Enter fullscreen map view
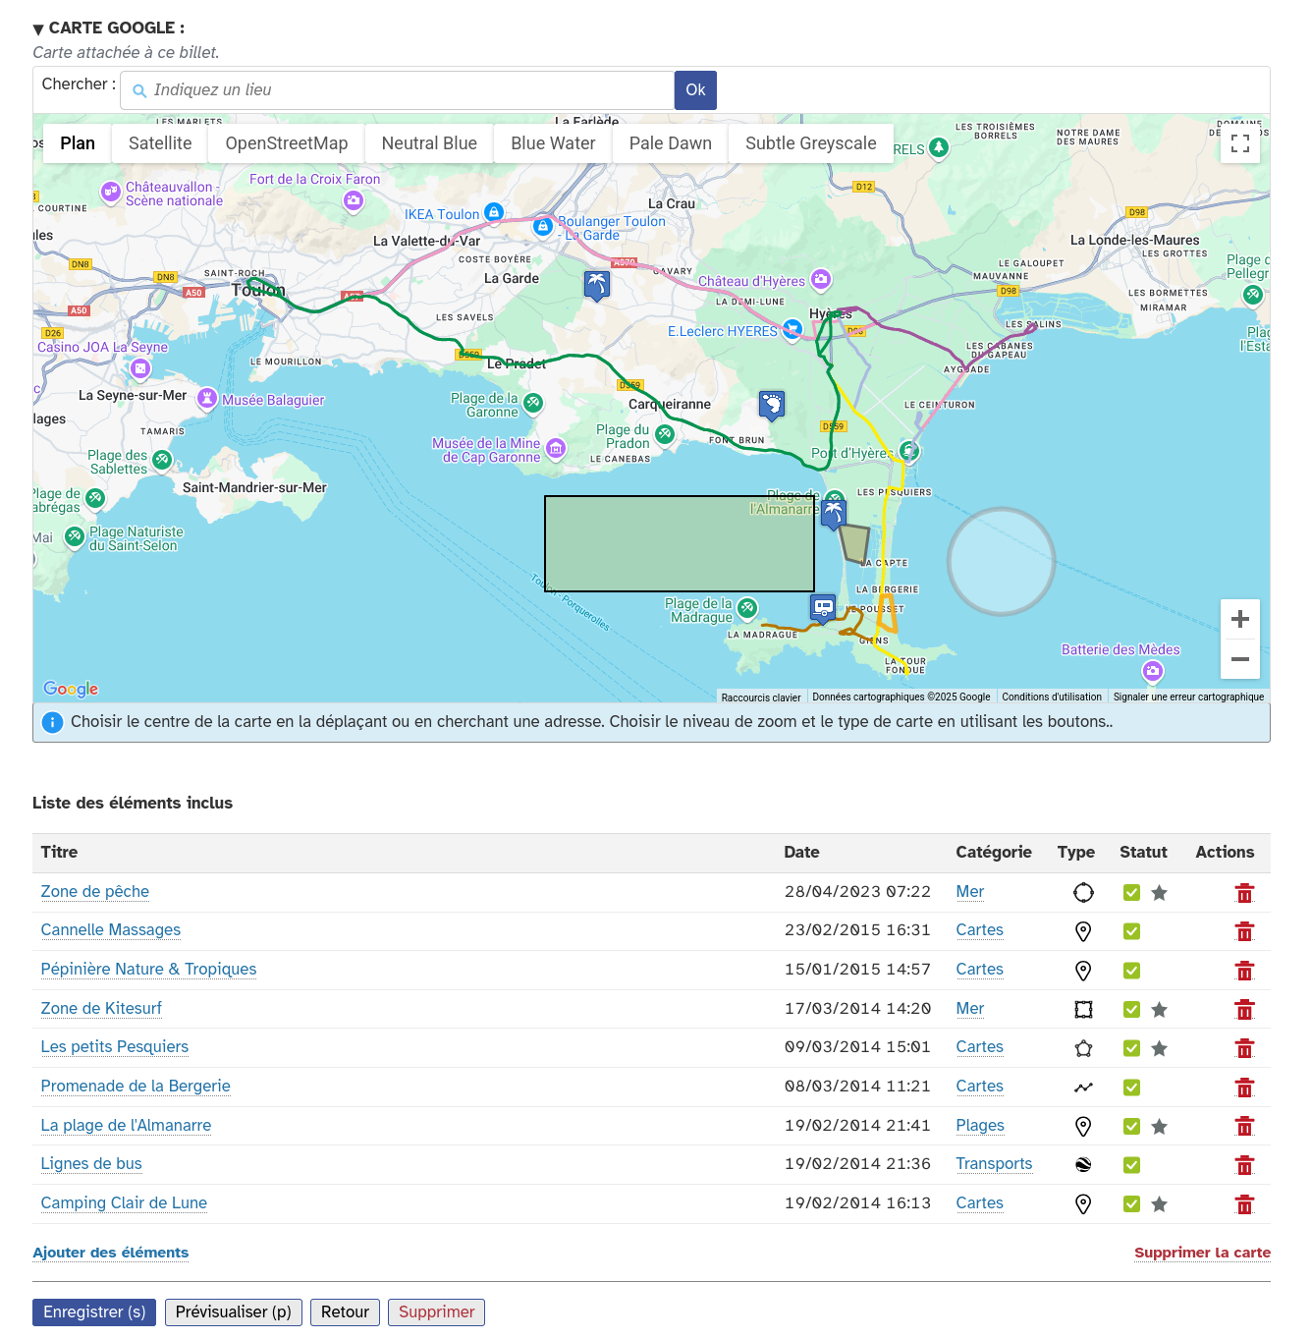This screenshot has height=1339, width=1311. [x=1239, y=143]
